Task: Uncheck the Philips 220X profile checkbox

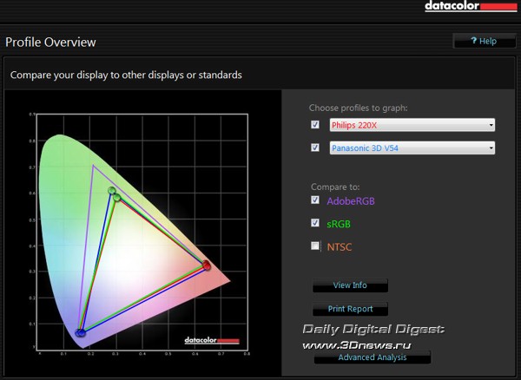Action: tap(315, 125)
